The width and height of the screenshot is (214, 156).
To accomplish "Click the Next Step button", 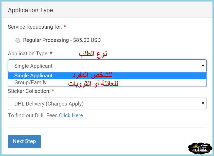I will (x=24, y=141).
